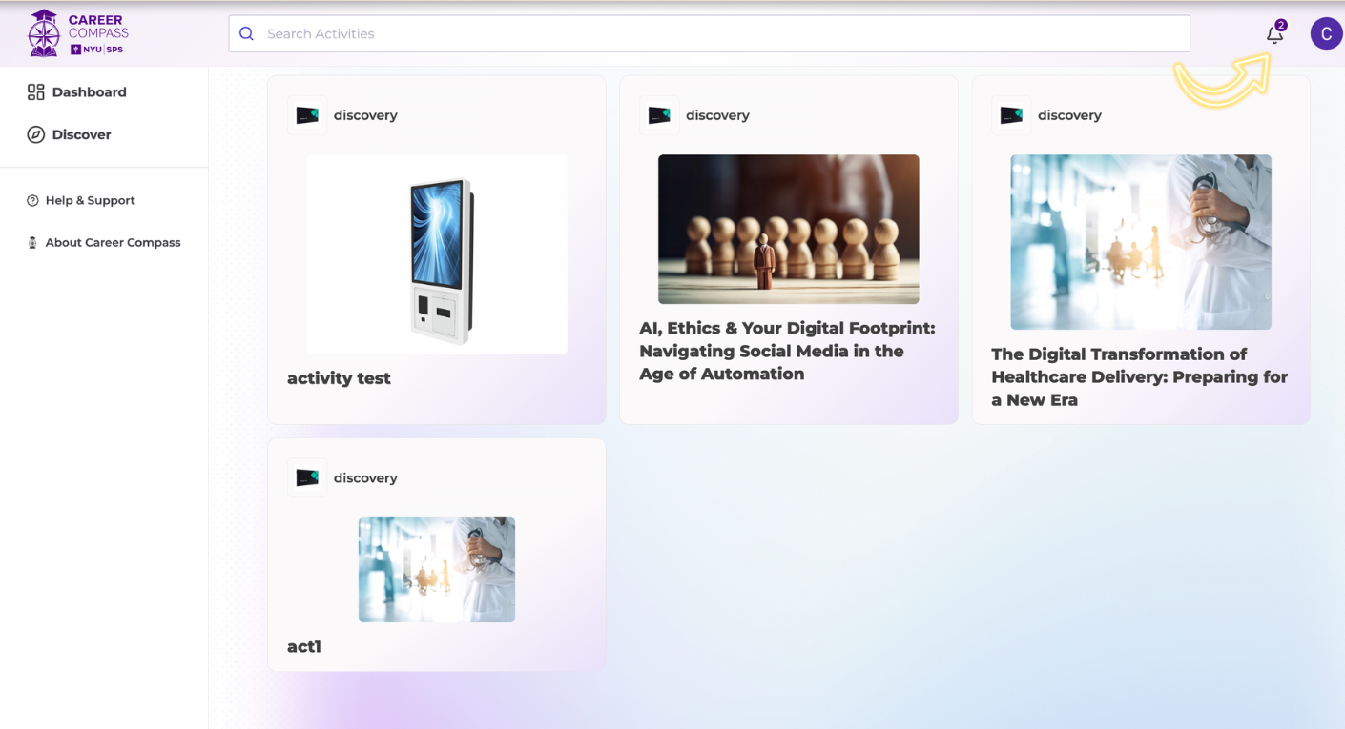
Task: Open About Career Compass link
Action: click(x=113, y=242)
